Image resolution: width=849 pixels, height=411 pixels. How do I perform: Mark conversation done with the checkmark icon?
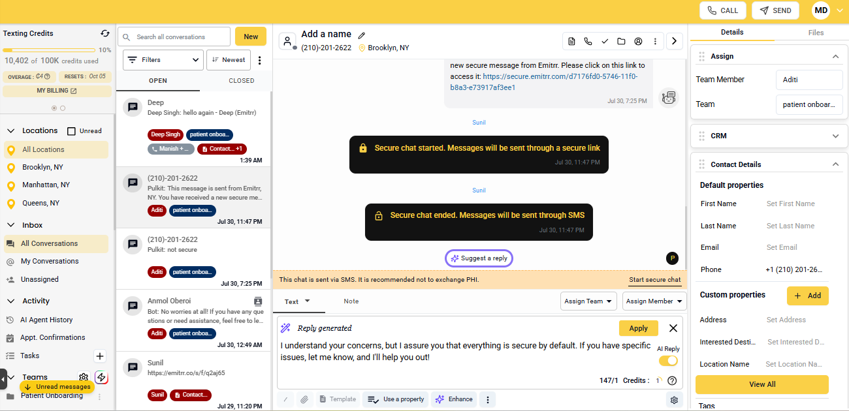(x=605, y=41)
